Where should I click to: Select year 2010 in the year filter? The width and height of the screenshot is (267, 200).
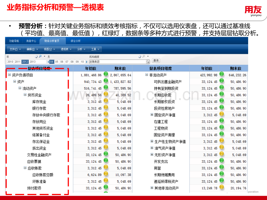coord(10,62)
